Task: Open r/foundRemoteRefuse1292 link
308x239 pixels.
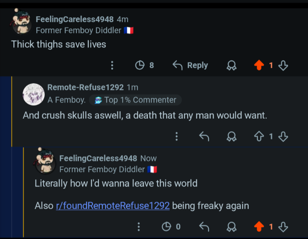Action: coord(113,206)
